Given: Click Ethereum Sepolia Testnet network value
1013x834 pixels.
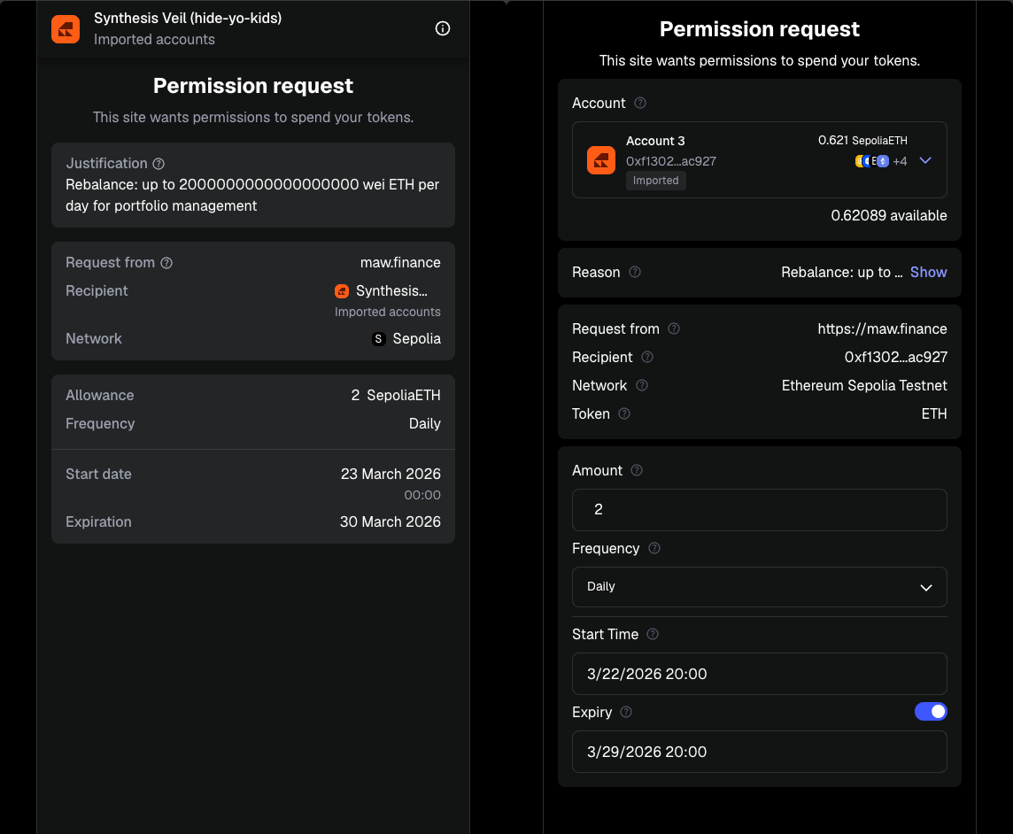Looking at the screenshot, I should (x=863, y=386).
